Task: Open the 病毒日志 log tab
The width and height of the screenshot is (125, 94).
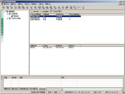Action: click(7, 89)
